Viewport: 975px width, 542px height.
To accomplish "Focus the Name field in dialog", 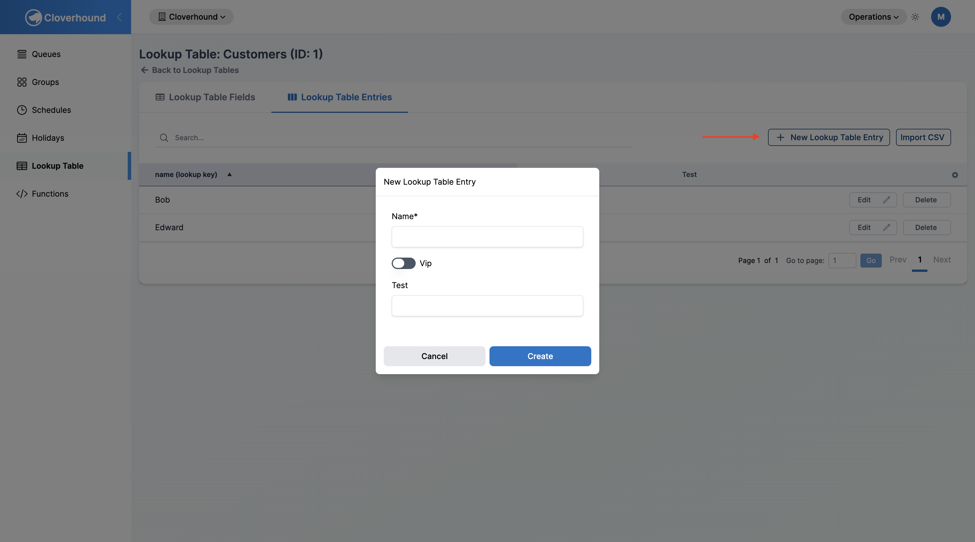I will point(487,237).
